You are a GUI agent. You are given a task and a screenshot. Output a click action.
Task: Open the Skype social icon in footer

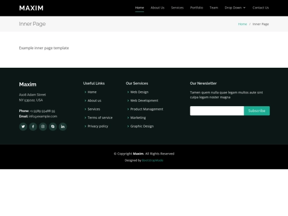click(x=53, y=126)
